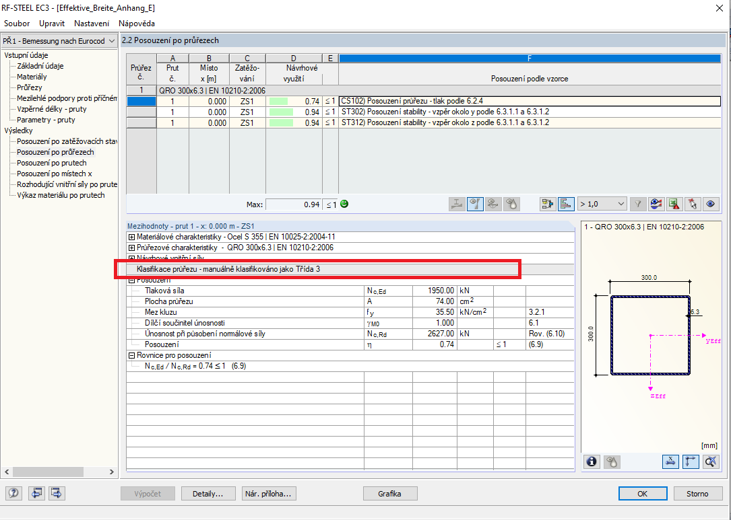Select Výkaz materiálu po prutech
Viewport: 731px width, 520px height.
61,195
